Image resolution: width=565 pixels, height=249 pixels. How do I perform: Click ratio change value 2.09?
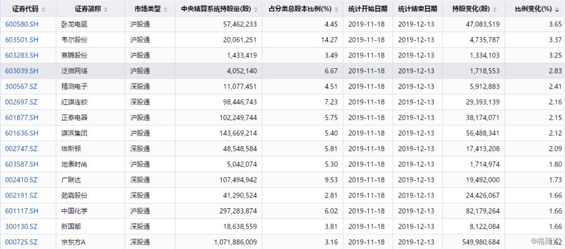[x=555, y=149]
